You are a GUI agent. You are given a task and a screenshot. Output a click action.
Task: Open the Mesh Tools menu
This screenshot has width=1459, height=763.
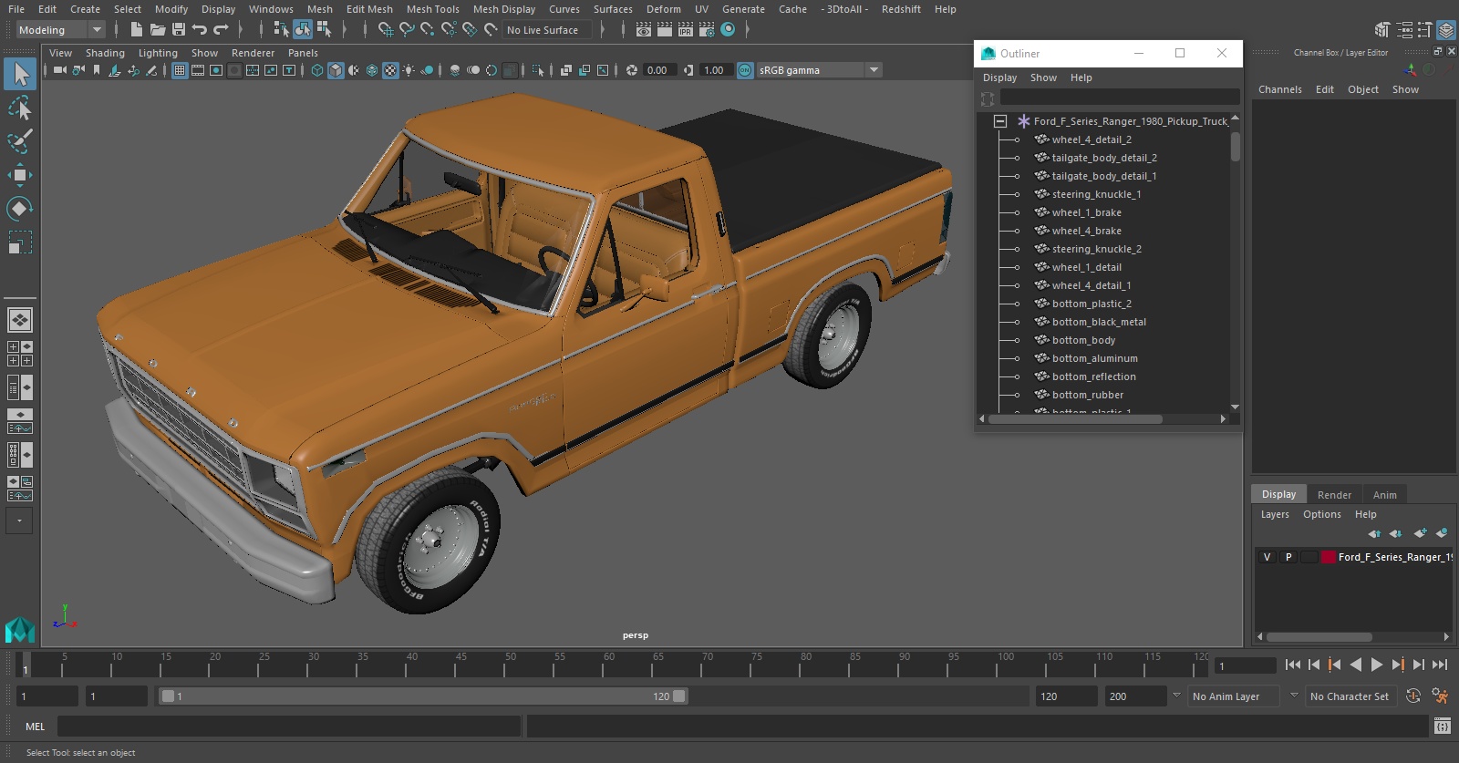coord(432,9)
